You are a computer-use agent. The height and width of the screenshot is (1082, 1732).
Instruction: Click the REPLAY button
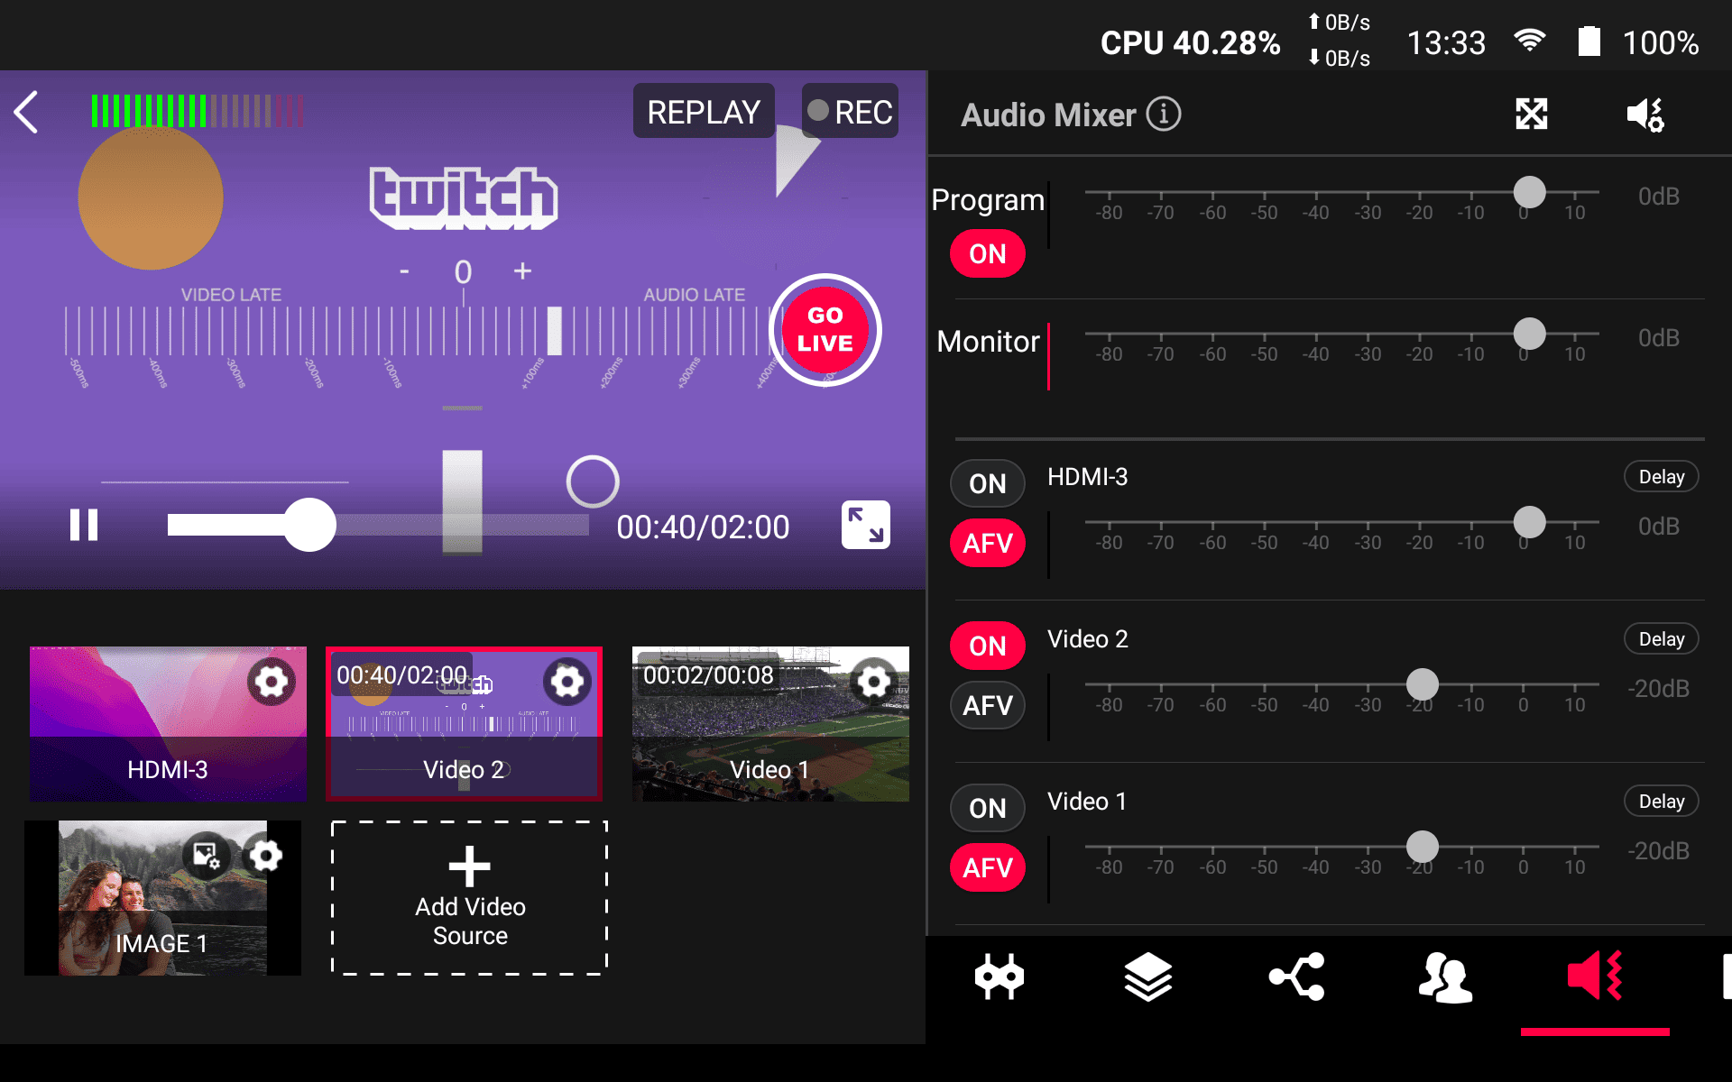point(704,112)
